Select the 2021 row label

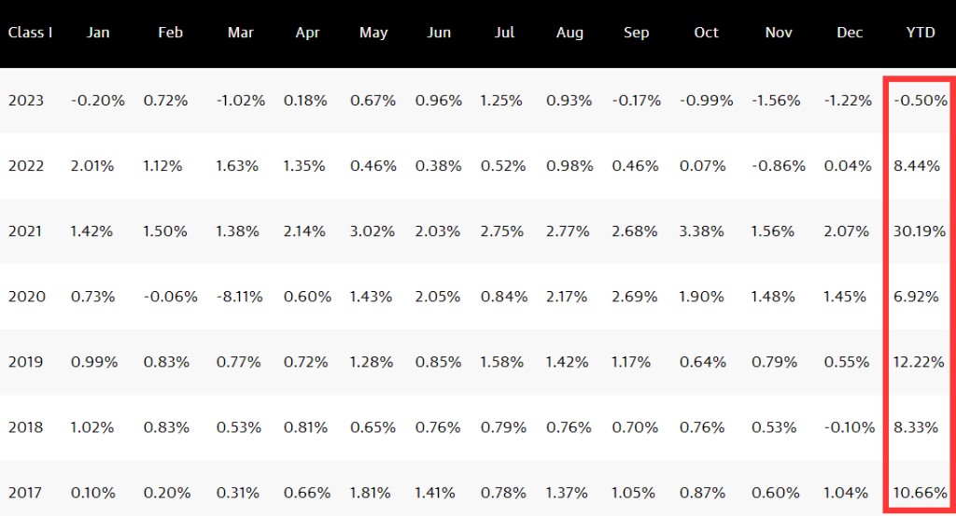coord(26,231)
